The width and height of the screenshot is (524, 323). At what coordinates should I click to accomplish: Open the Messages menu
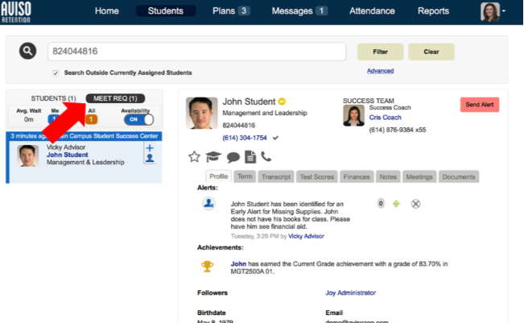point(299,10)
